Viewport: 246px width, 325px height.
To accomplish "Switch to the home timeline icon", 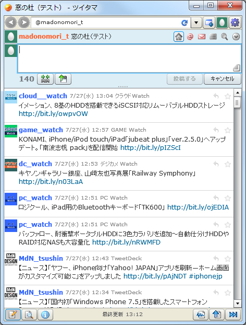I will click(179, 37).
